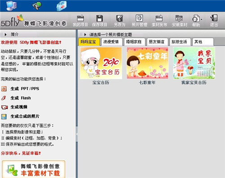Click the 保存项目 floppy disk icon
Viewport: 225px width, 178px height.
point(99,18)
